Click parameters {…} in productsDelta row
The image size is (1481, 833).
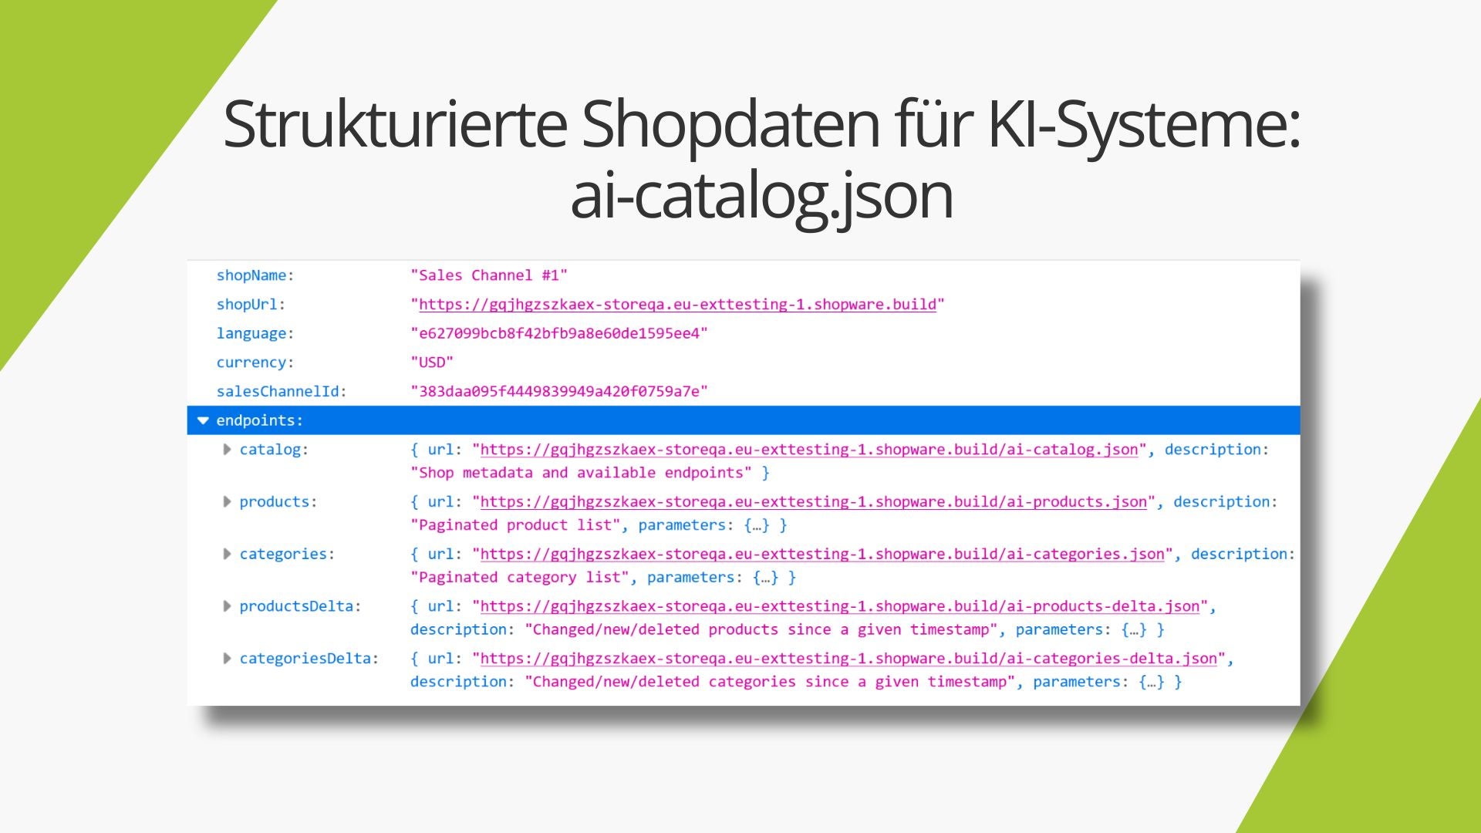1081,630
